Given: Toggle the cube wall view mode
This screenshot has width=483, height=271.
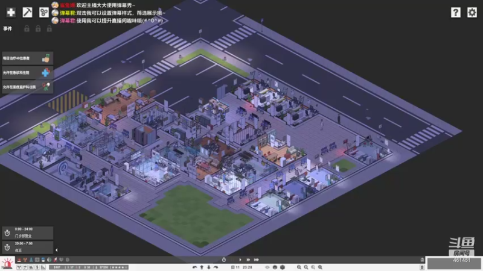Looking at the screenshot, I should coord(283,267).
